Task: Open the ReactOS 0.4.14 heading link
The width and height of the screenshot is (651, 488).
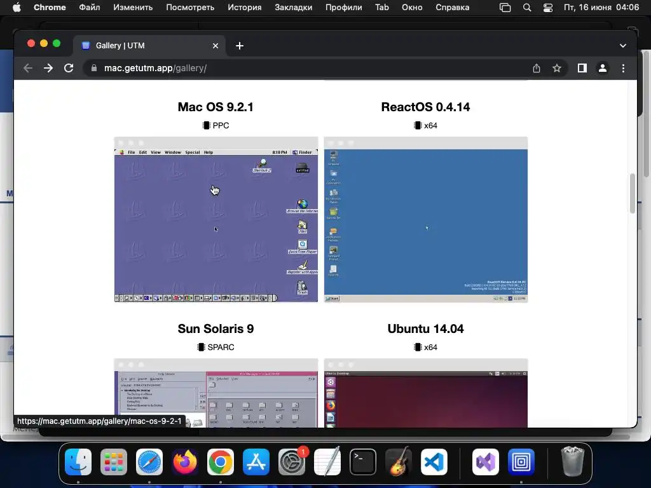Action: tap(425, 107)
